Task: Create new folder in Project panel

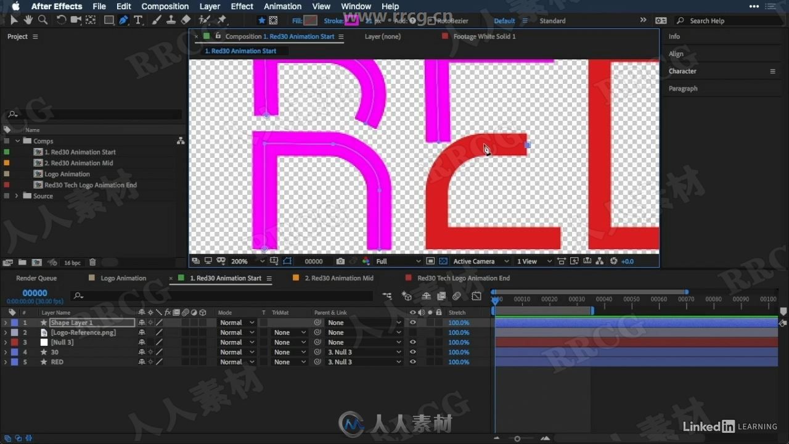Action: [x=22, y=263]
